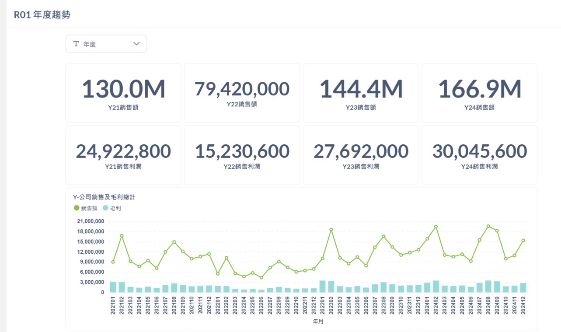Click the lowest line point at 202206
Viewport: 561px width, 332px height.
click(x=261, y=278)
